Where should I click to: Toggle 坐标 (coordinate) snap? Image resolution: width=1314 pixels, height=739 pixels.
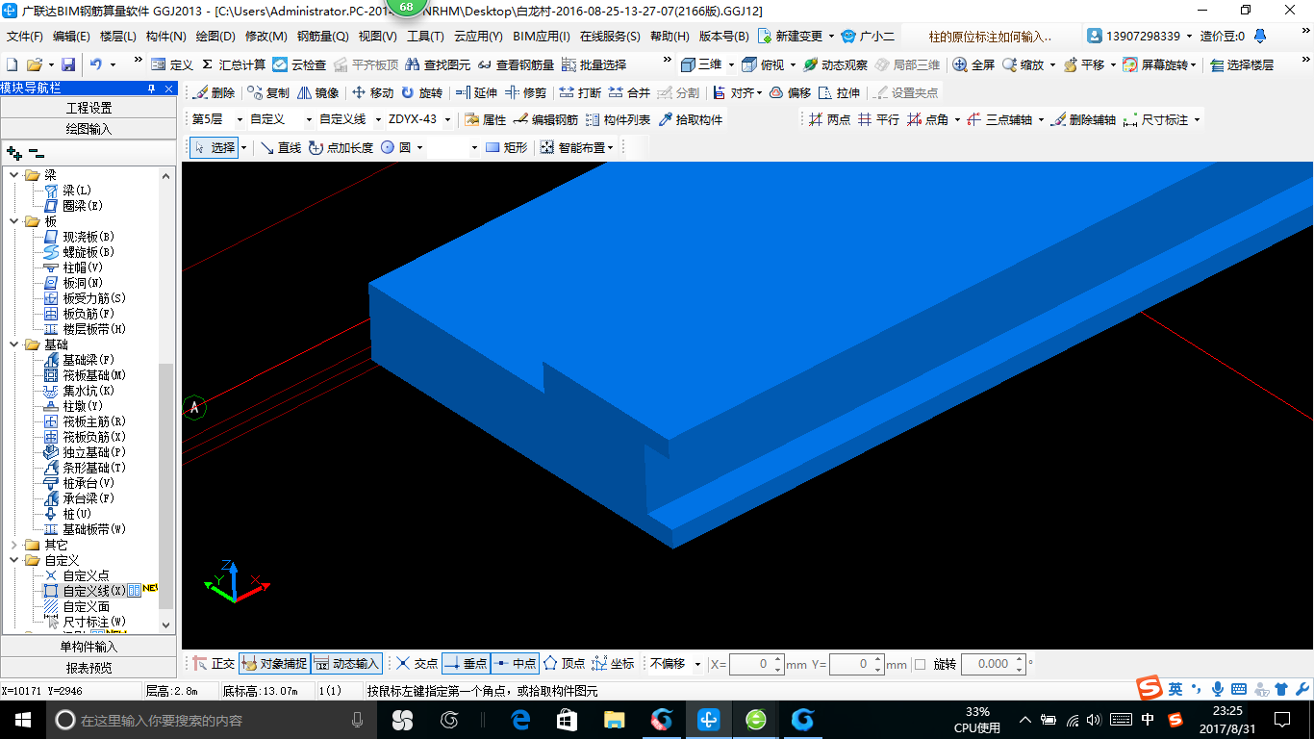613,664
